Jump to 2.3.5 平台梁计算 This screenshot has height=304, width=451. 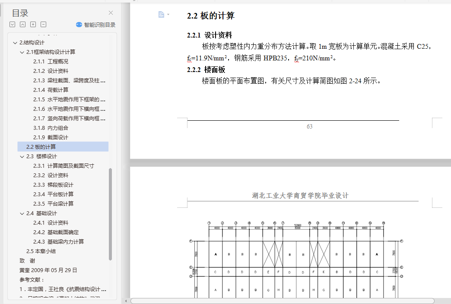point(53,204)
